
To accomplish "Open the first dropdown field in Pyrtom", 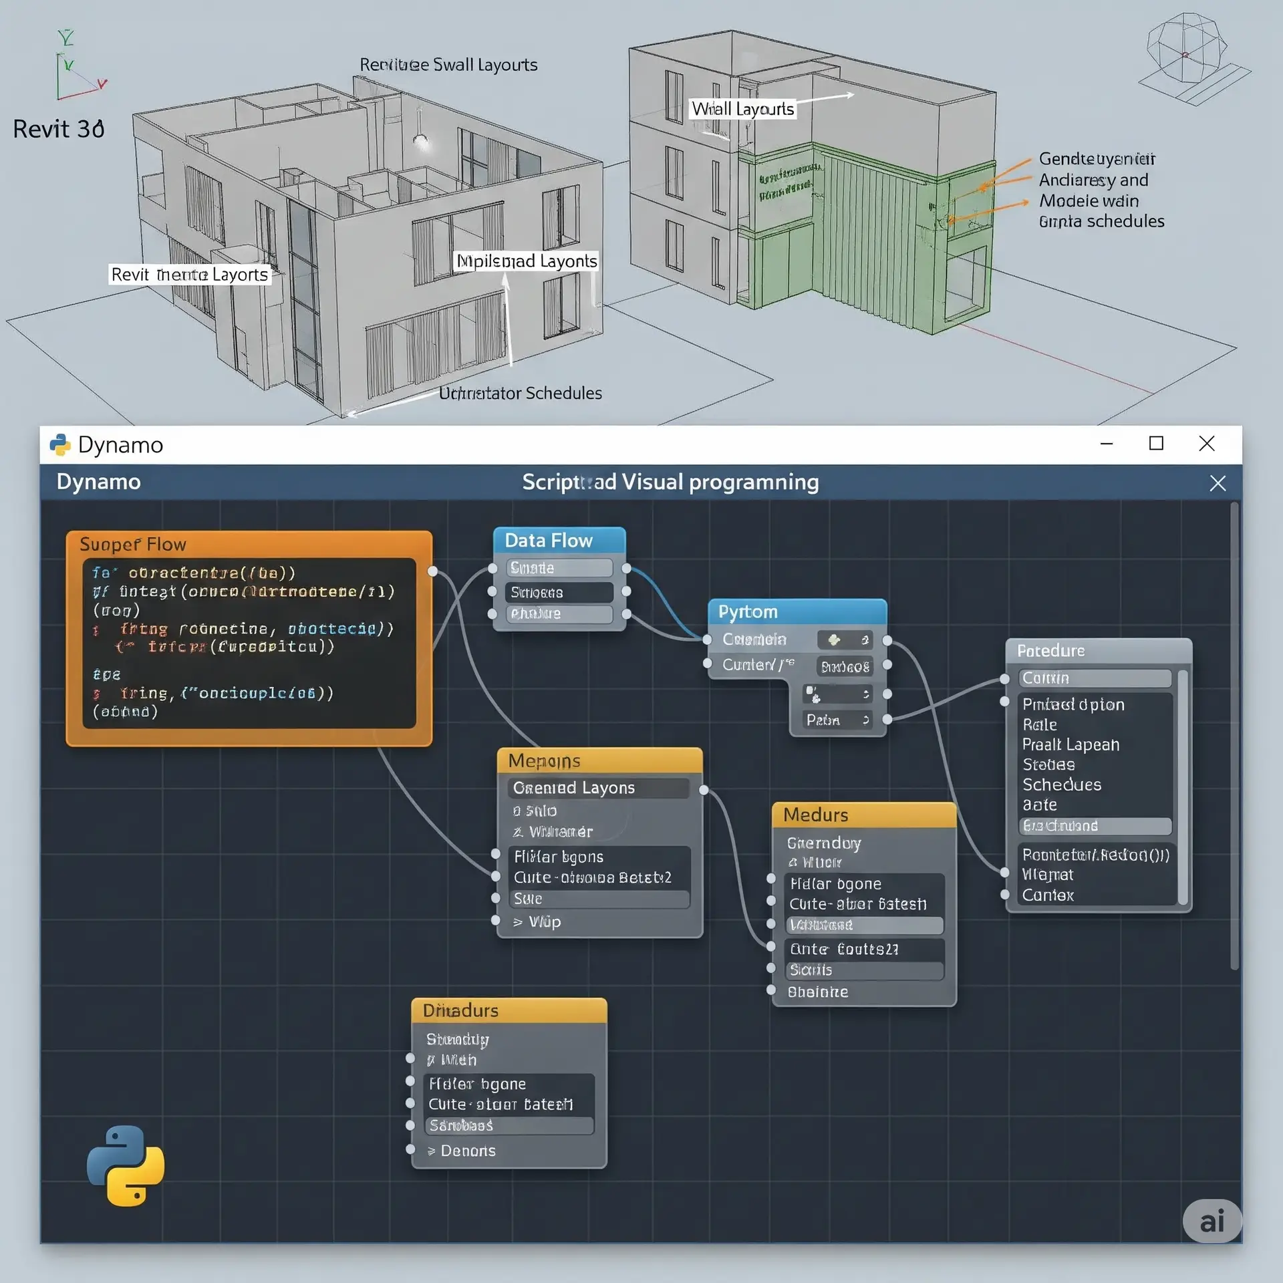I will pyautogui.click(x=845, y=639).
